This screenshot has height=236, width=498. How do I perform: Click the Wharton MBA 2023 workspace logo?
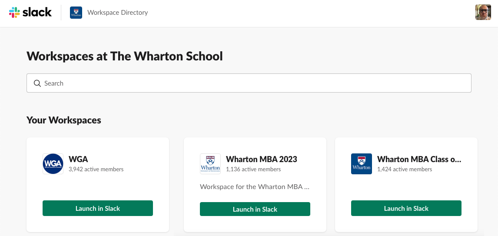click(x=210, y=164)
